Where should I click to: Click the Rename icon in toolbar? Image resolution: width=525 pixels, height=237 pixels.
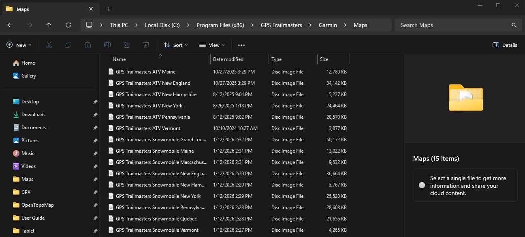coord(107,45)
